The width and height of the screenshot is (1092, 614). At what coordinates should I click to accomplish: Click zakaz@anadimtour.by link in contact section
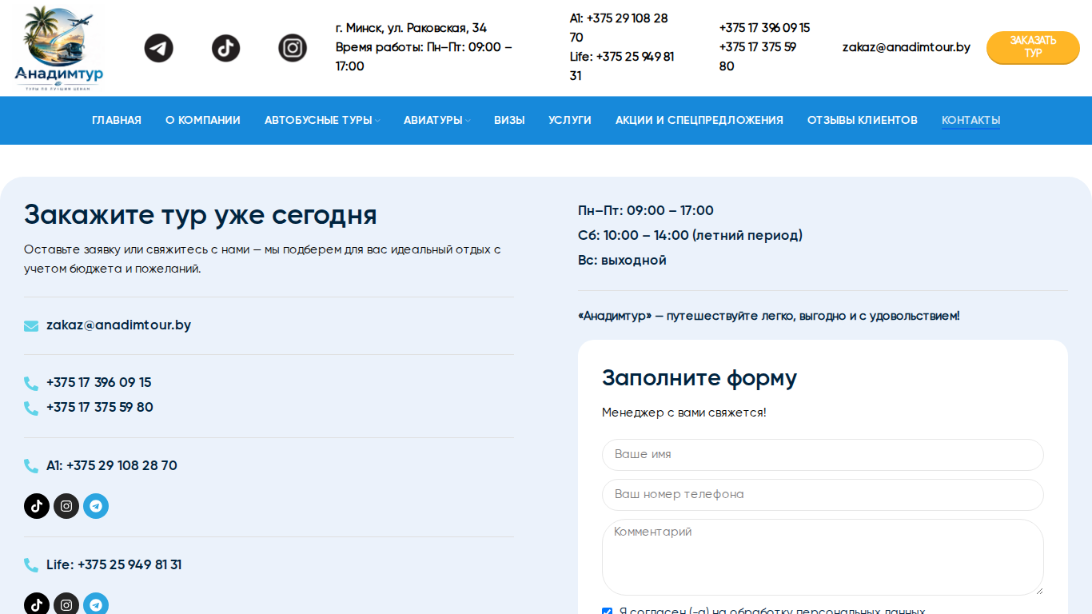[x=118, y=325]
